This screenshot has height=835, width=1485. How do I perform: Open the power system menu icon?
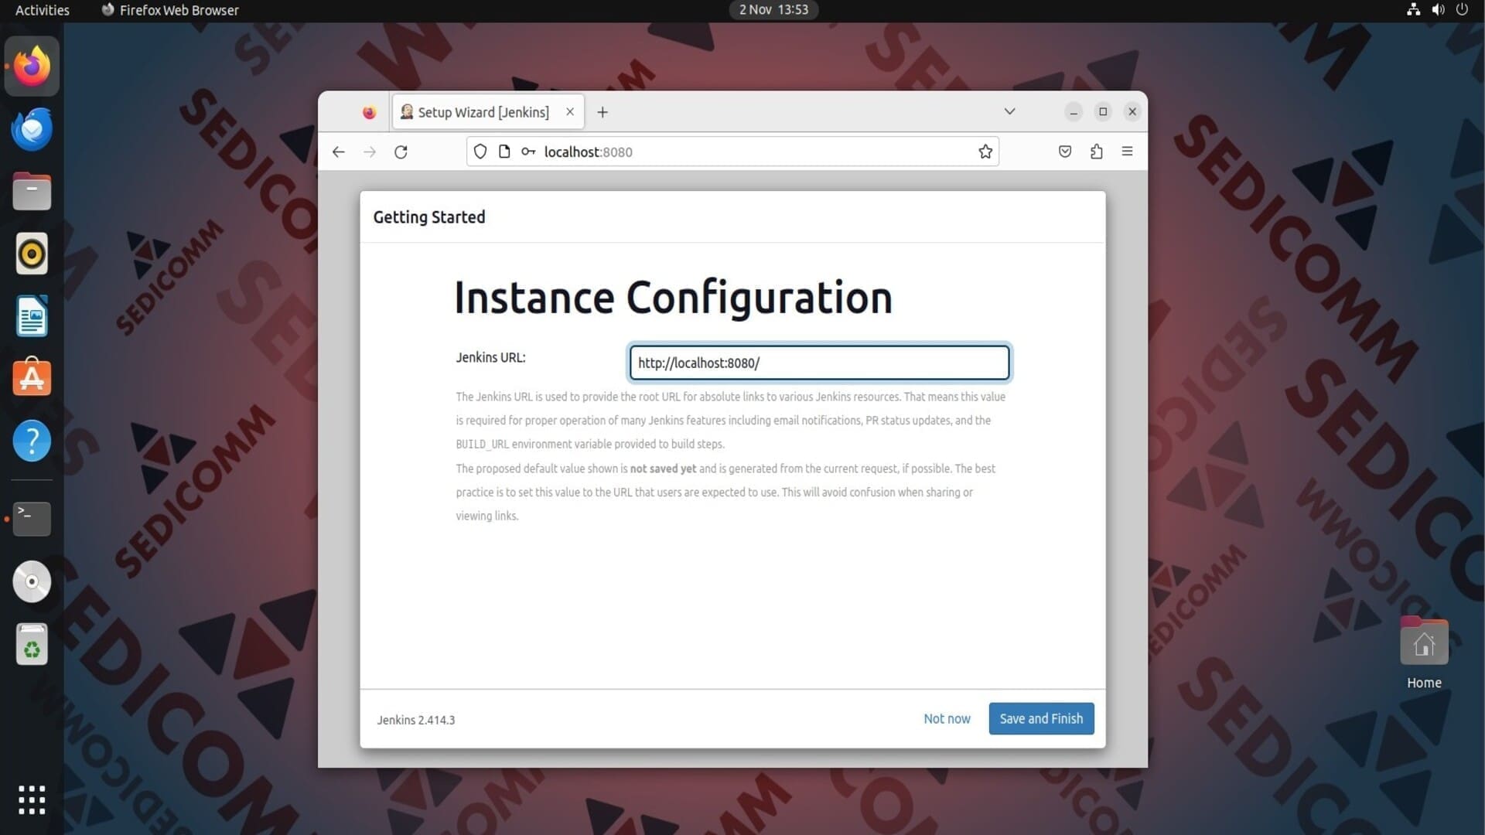pyautogui.click(x=1462, y=10)
